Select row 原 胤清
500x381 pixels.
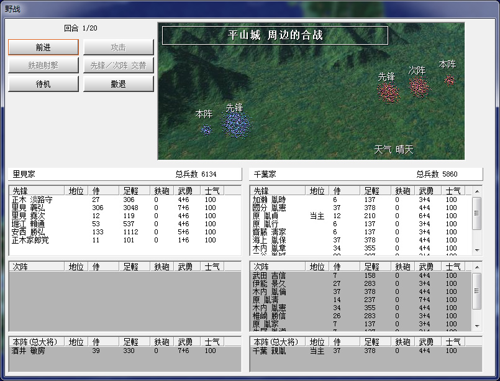[x=361, y=300]
